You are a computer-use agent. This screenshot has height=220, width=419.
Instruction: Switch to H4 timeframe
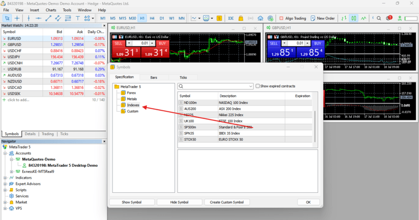tap(152, 18)
